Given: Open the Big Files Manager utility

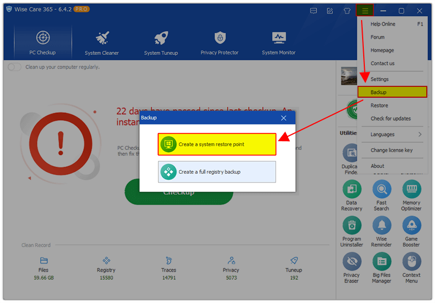Looking at the screenshot, I should [x=382, y=268].
